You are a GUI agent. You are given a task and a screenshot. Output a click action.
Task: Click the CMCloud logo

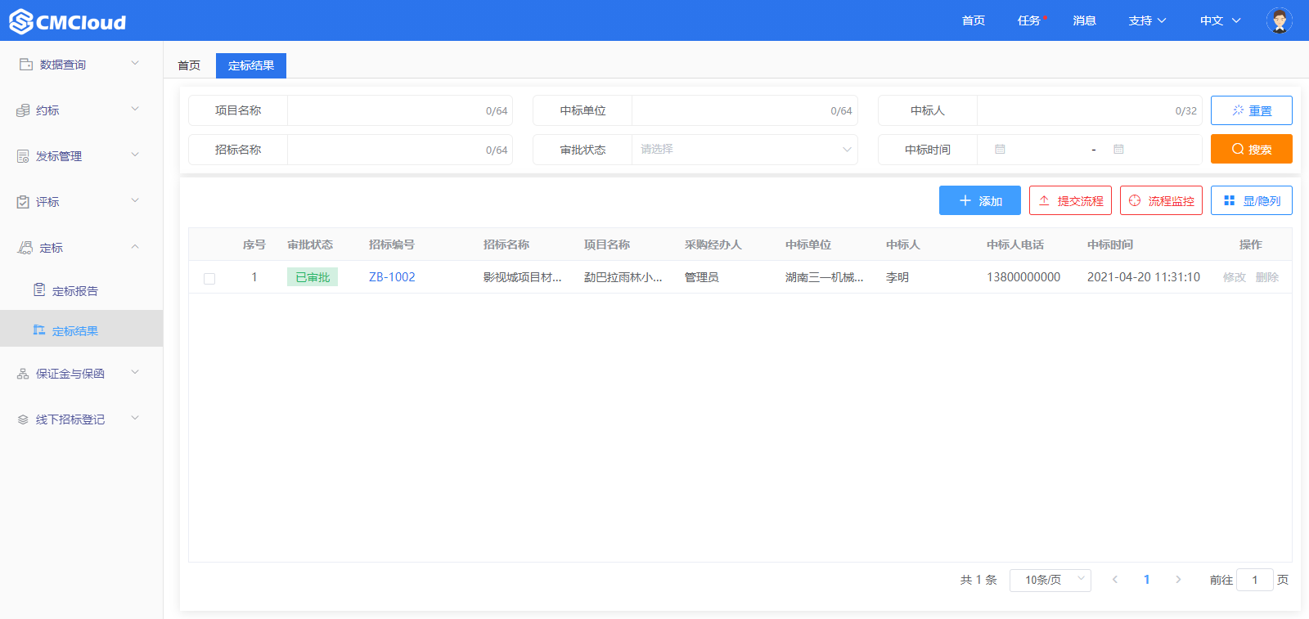[x=68, y=21]
